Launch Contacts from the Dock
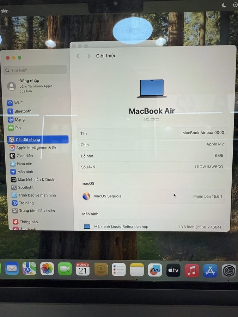Screen dimensions: 238x317 [101, 269]
